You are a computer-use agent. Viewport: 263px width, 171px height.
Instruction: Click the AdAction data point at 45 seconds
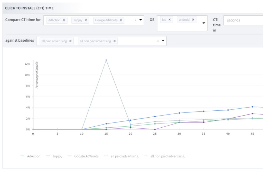(x=252, y=107)
